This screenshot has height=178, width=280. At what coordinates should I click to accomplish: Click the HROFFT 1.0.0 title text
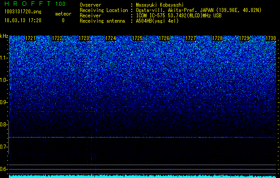click(x=35, y=4)
